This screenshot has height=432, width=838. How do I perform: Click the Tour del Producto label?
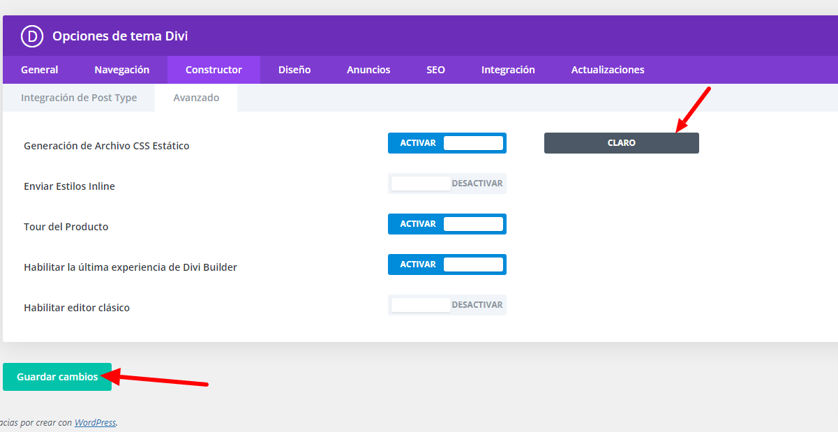[66, 227]
